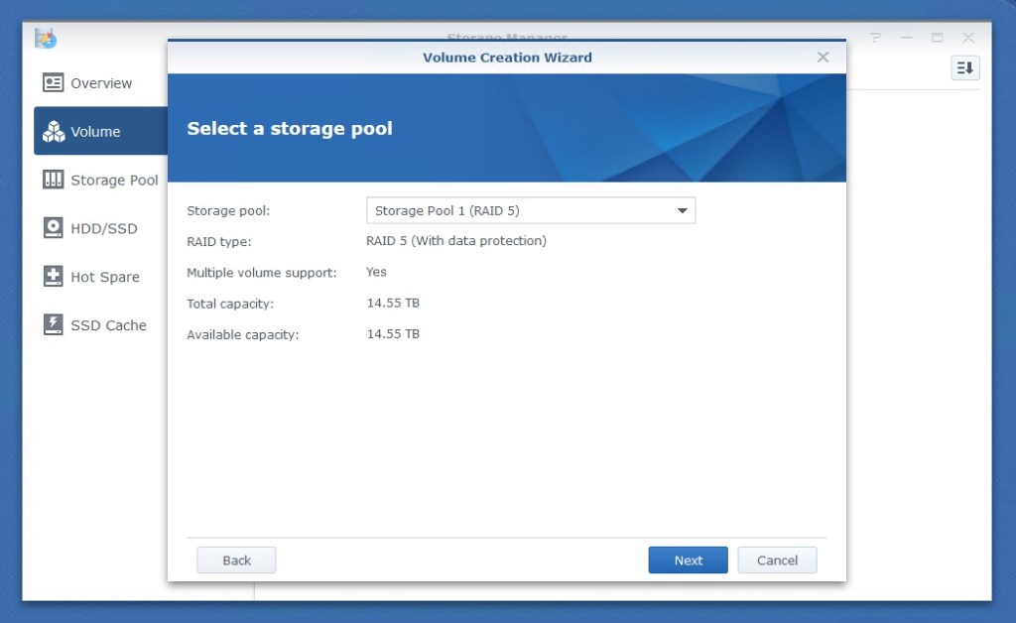
Task: Close the Storage Manager window
Action: click(967, 38)
